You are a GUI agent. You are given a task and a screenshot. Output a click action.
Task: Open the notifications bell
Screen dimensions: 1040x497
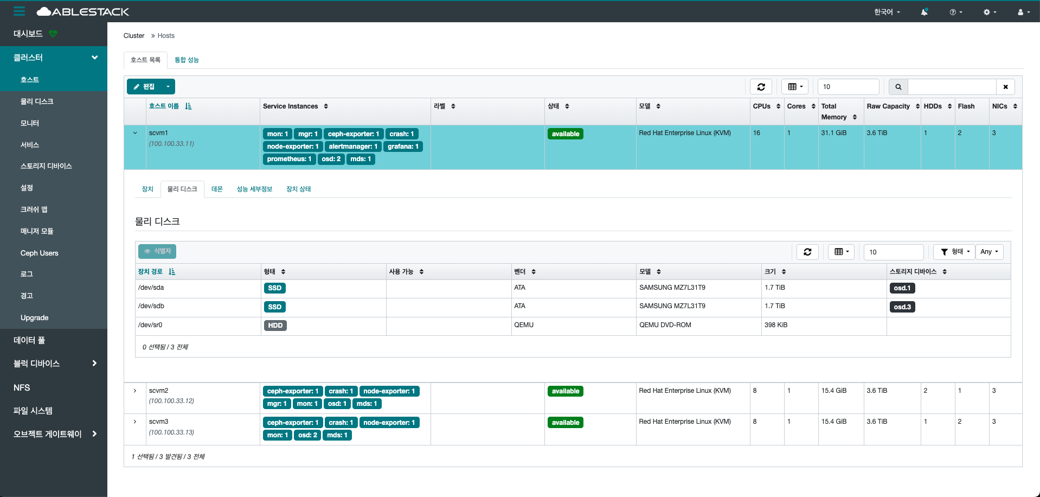click(x=924, y=12)
